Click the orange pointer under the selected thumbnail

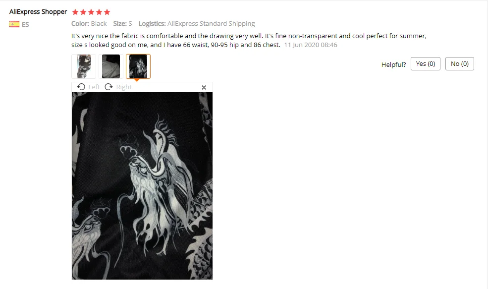(x=137, y=80)
